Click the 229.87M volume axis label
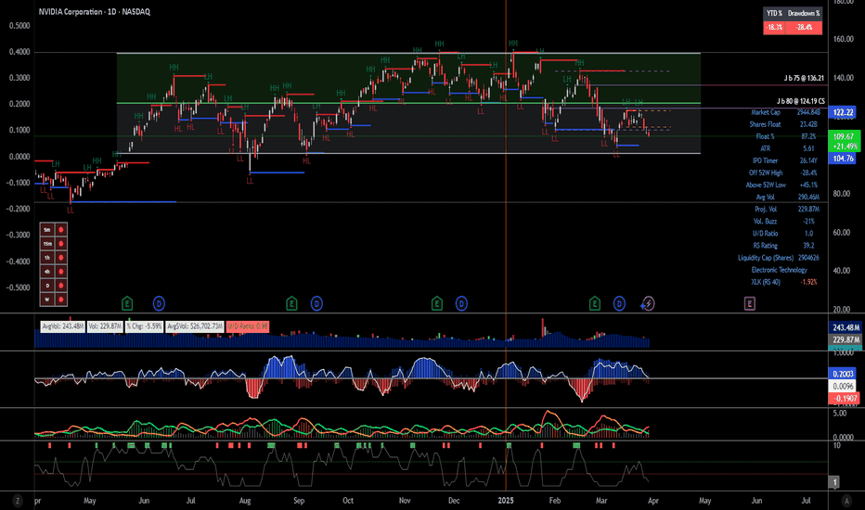 (846, 339)
